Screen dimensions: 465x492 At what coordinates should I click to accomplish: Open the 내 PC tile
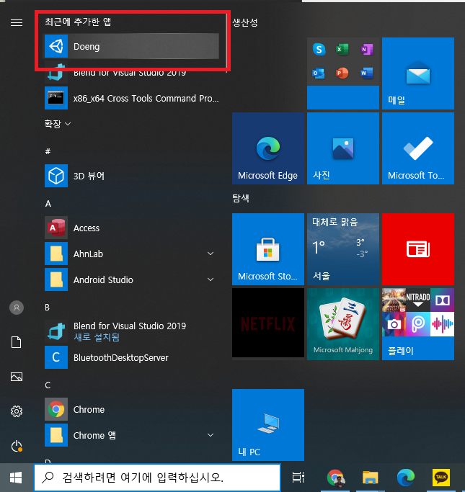[x=268, y=425]
